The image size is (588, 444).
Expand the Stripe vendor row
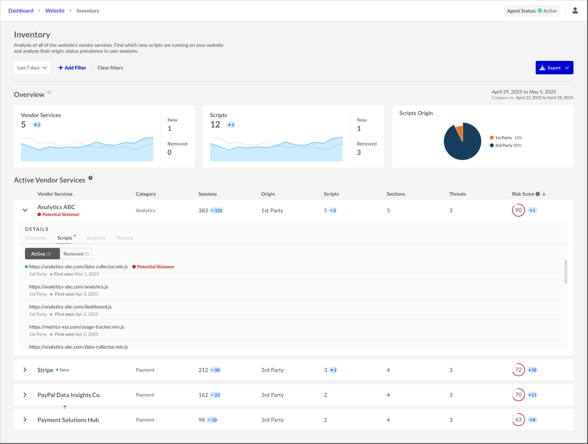[25, 370]
